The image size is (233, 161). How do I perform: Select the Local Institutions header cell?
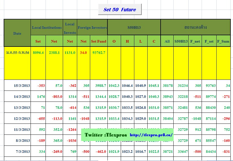tap(47, 28)
